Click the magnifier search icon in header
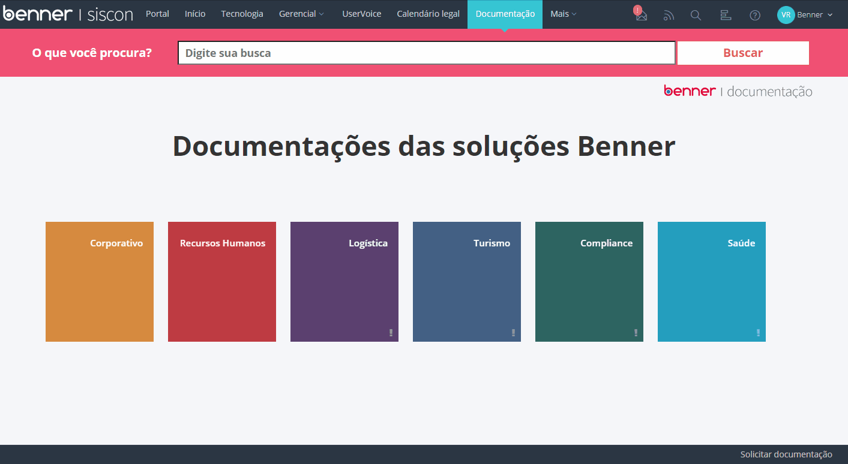 696,16
